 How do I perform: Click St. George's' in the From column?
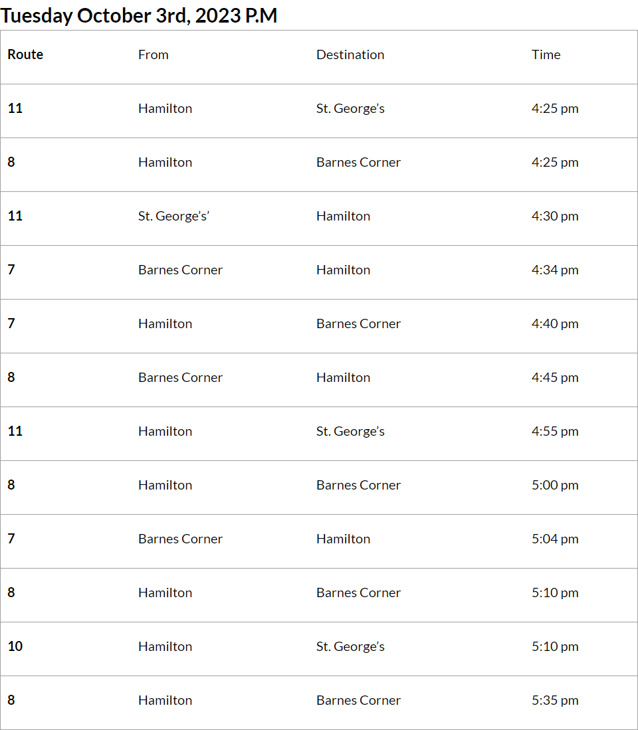point(173,217)
